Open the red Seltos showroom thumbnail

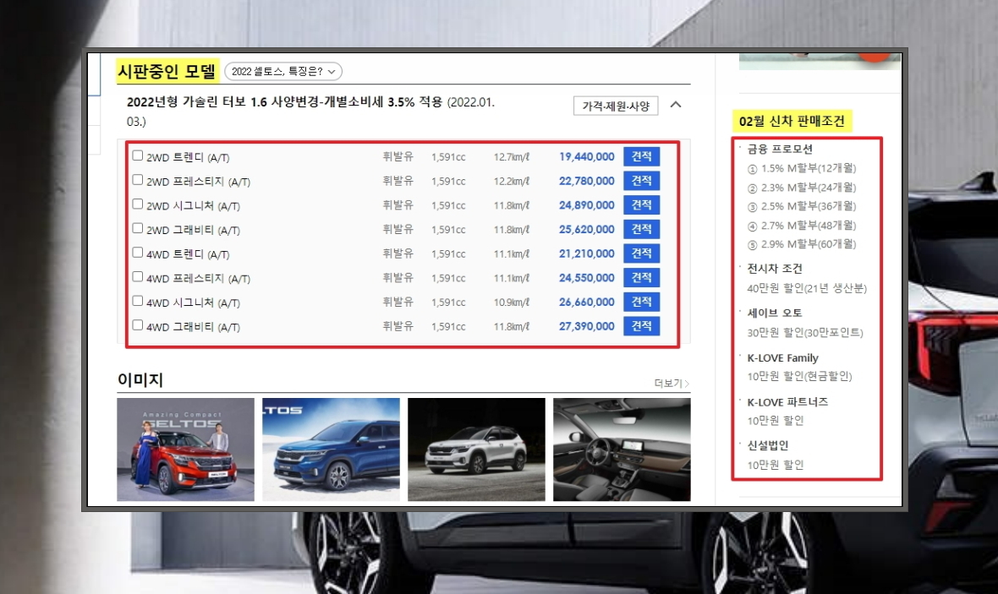pos(186,450)
